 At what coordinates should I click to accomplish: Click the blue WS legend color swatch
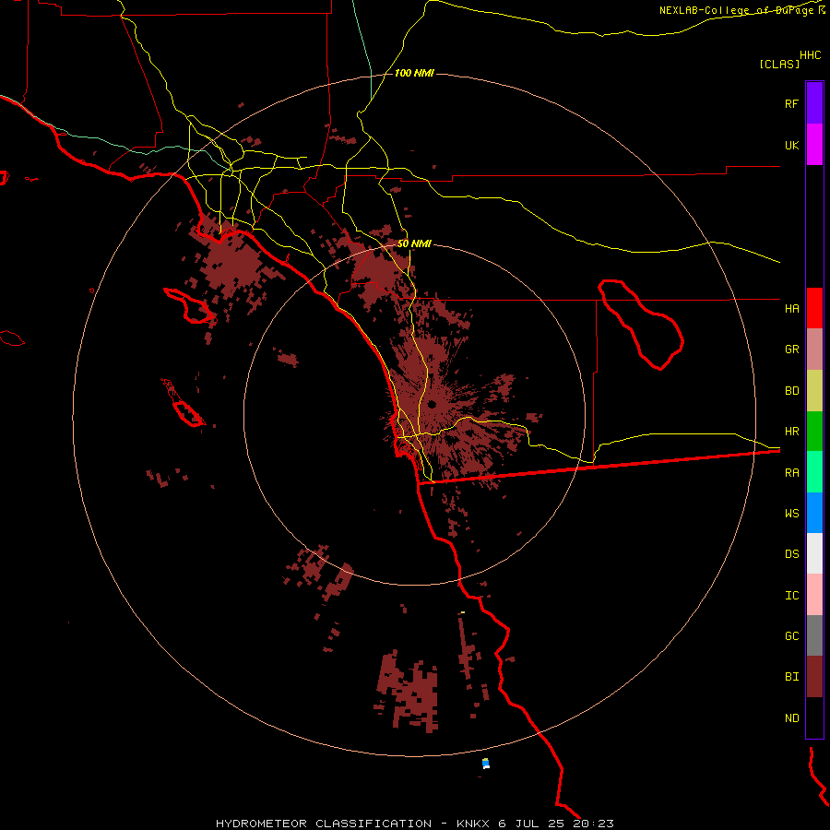tap(814, 513)
